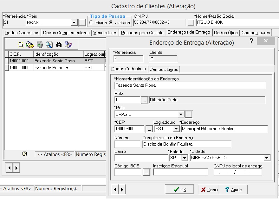The width and height of the screenshot is (279, 200).
Task: Click the Código IBGE field
Action: 128,172
